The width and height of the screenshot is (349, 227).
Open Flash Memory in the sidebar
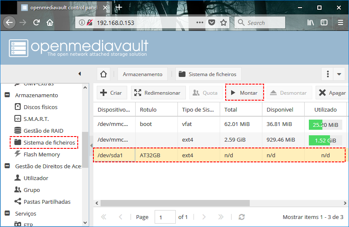pos(42,154)
